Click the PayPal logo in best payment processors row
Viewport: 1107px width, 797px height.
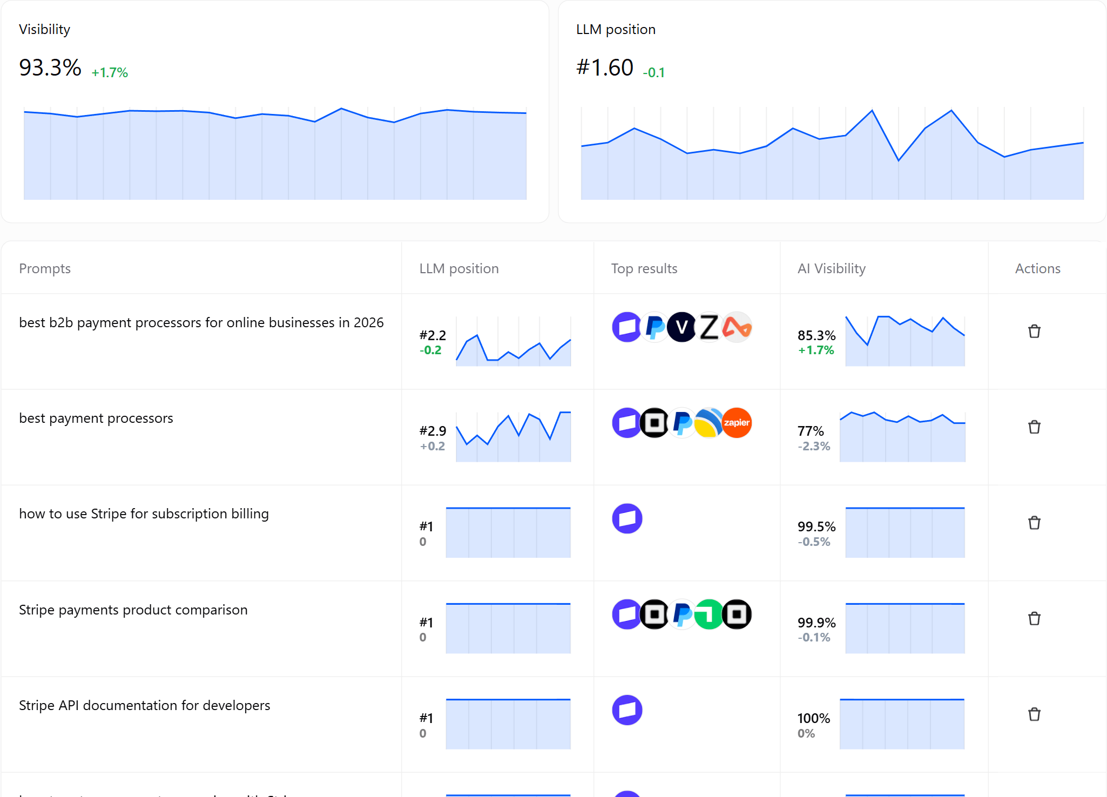pyautogui.click(x=682, y=423)
